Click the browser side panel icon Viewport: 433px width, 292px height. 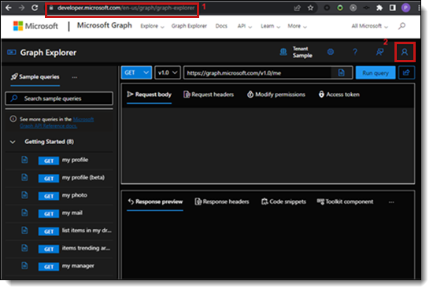[x=392, y=8]
